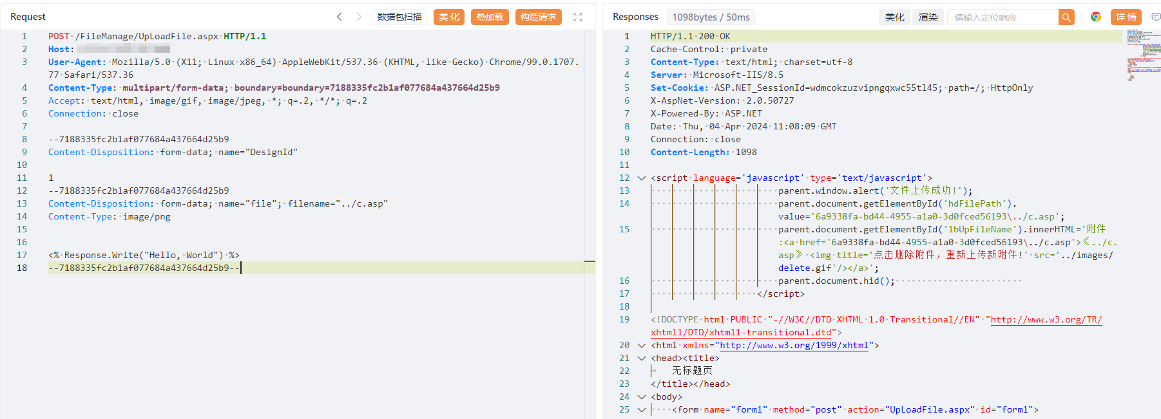
Task: Click the response Content-Type: text/html header
Action: pyautogui.click(x=751, y=62)
